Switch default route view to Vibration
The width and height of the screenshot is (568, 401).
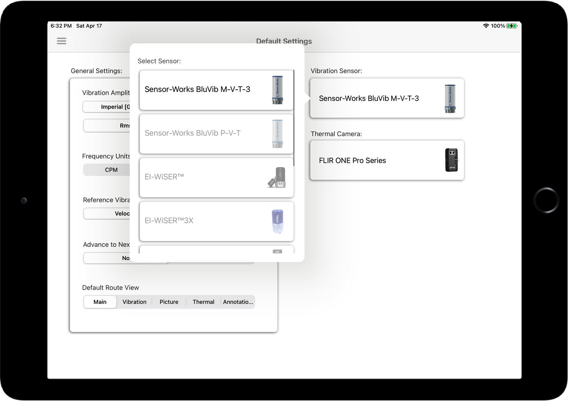[x=134, y=302]
